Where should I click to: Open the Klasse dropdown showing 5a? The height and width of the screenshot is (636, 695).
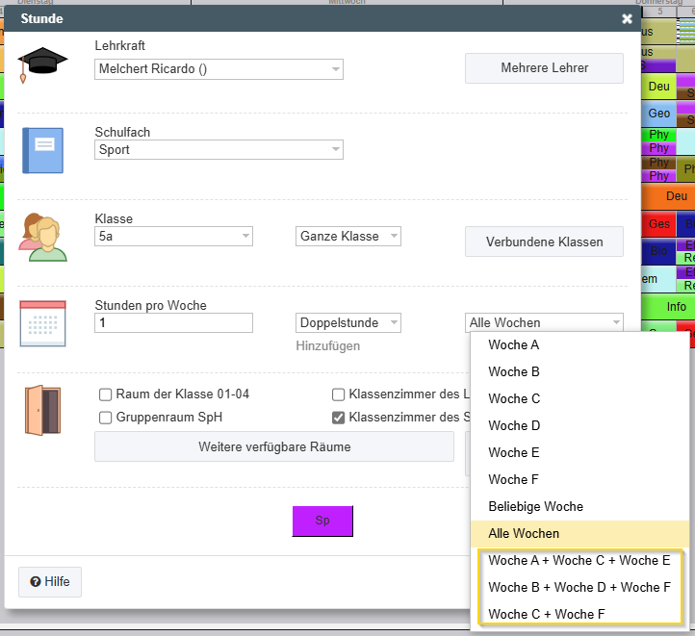click(x=173, y=236)
